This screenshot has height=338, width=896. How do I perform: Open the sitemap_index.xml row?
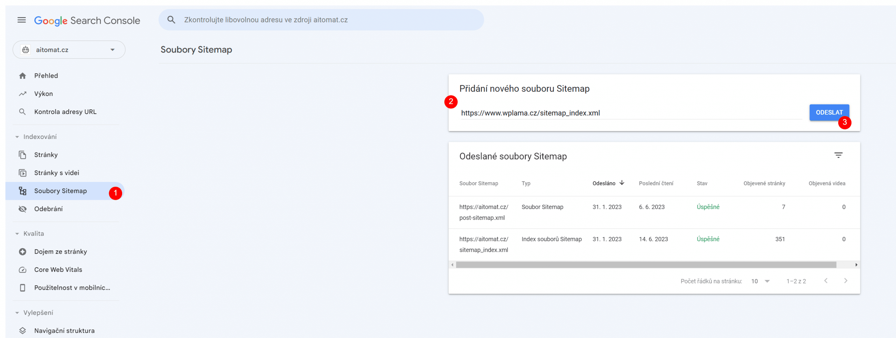tap(654, 245)
